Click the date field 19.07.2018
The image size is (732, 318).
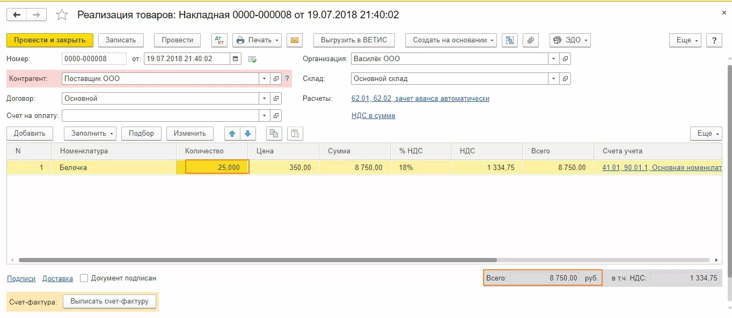(187, 58)
